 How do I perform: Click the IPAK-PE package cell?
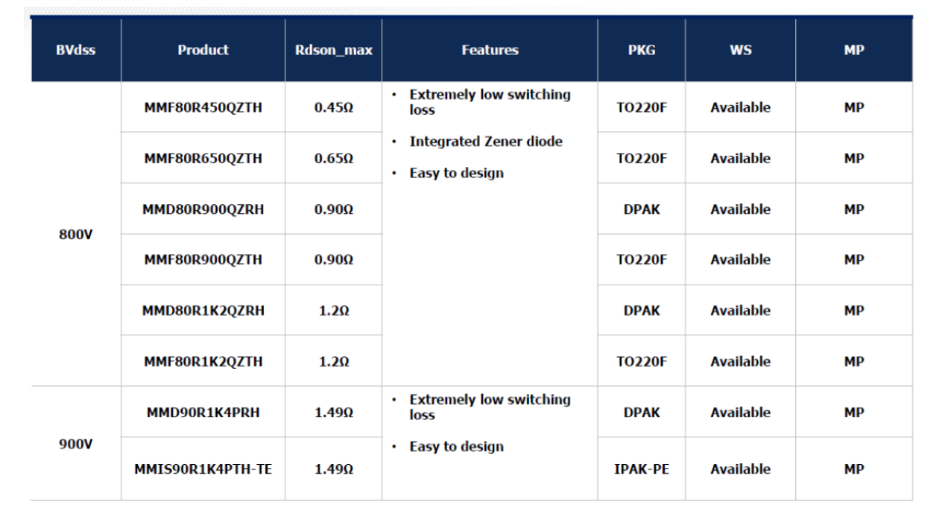click(x=641, y=469)
